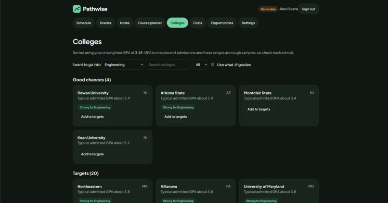Viewport: 388px width, 203px height.
Task: Open the Schedule tab
Action: [x=84, y=23]
